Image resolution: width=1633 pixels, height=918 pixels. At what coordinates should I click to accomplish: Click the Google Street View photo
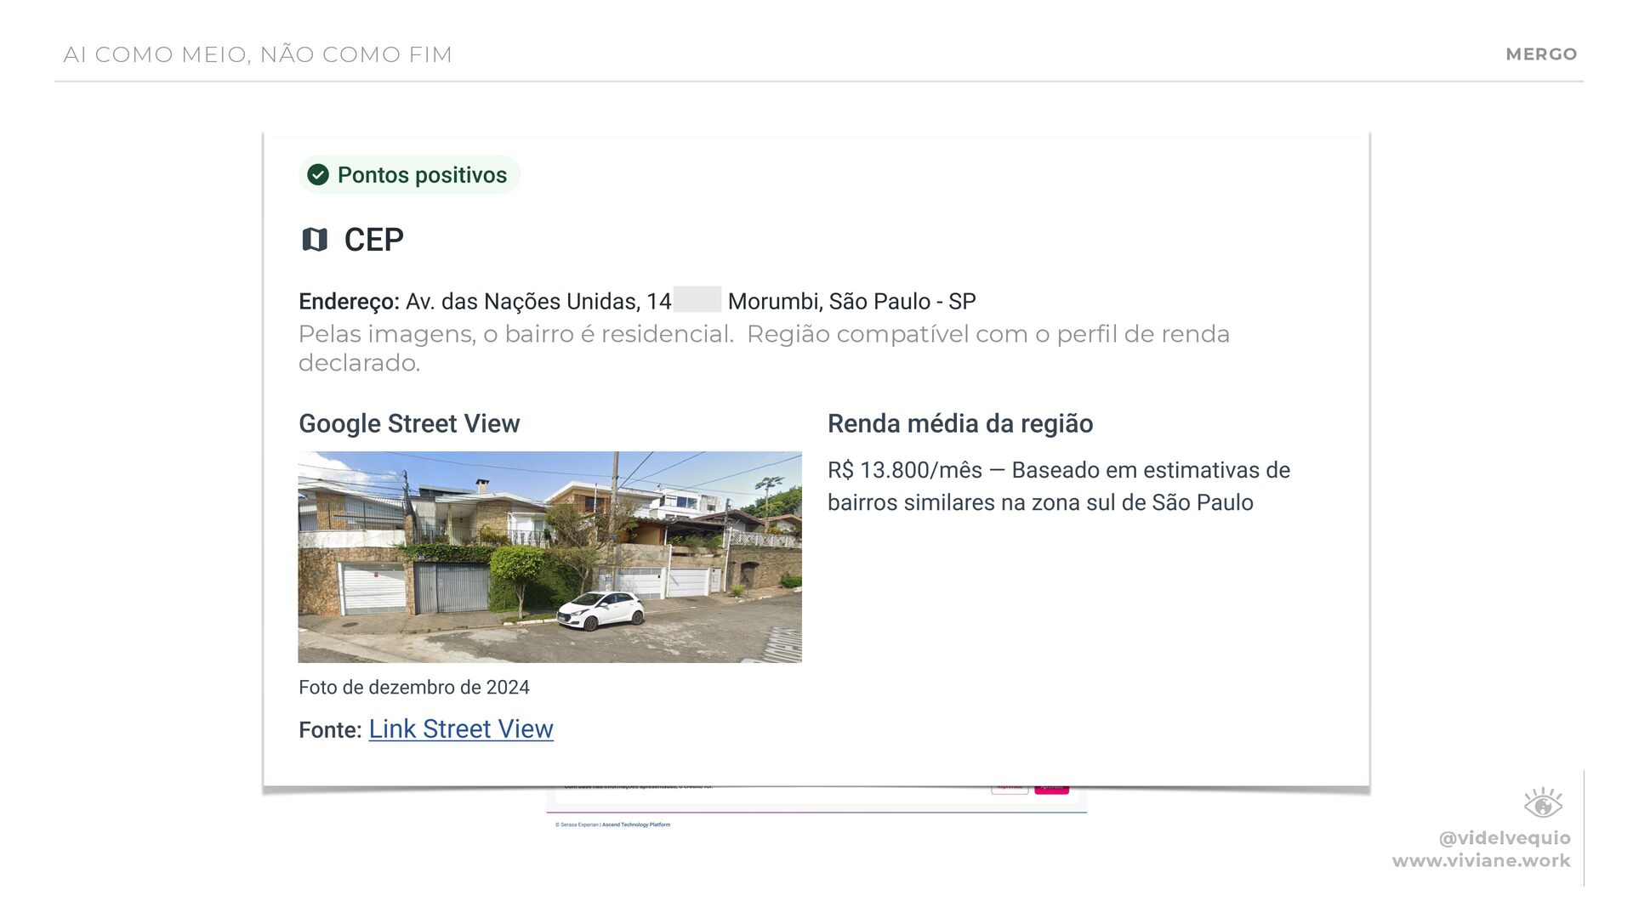549,557
